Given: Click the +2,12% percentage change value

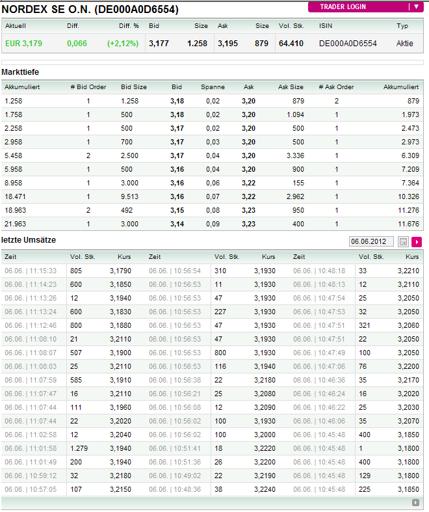Looking at the screenshot, I should (123, 44).
